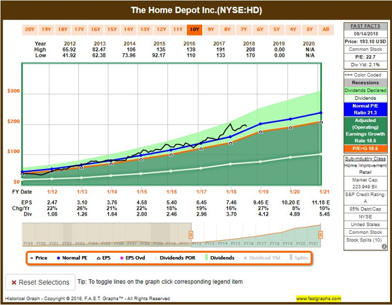Click the FY17 label in range navigator
This screenshot has height=305, width=392.
point(262,244)
